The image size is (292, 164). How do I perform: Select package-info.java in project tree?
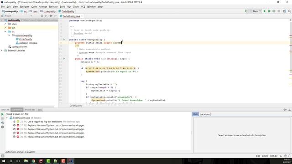pos(28,43)
